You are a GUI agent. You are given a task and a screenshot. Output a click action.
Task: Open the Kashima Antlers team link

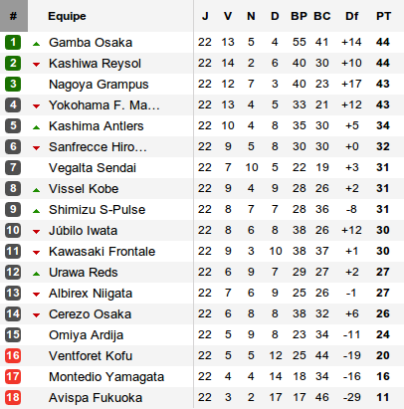97,126
